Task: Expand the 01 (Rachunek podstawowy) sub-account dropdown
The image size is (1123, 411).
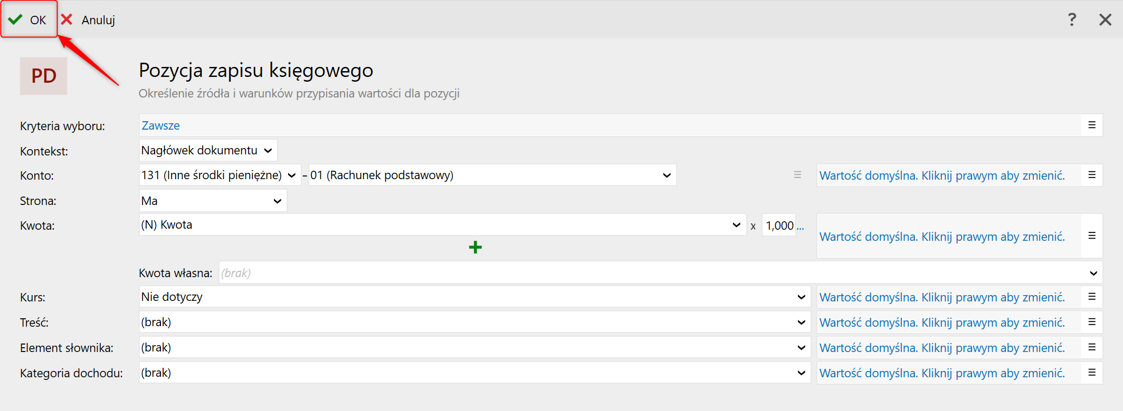Action: 491,175
